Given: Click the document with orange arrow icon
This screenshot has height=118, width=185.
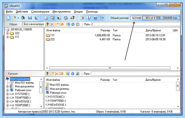Looking at the screenshot, I should (82, 18).
